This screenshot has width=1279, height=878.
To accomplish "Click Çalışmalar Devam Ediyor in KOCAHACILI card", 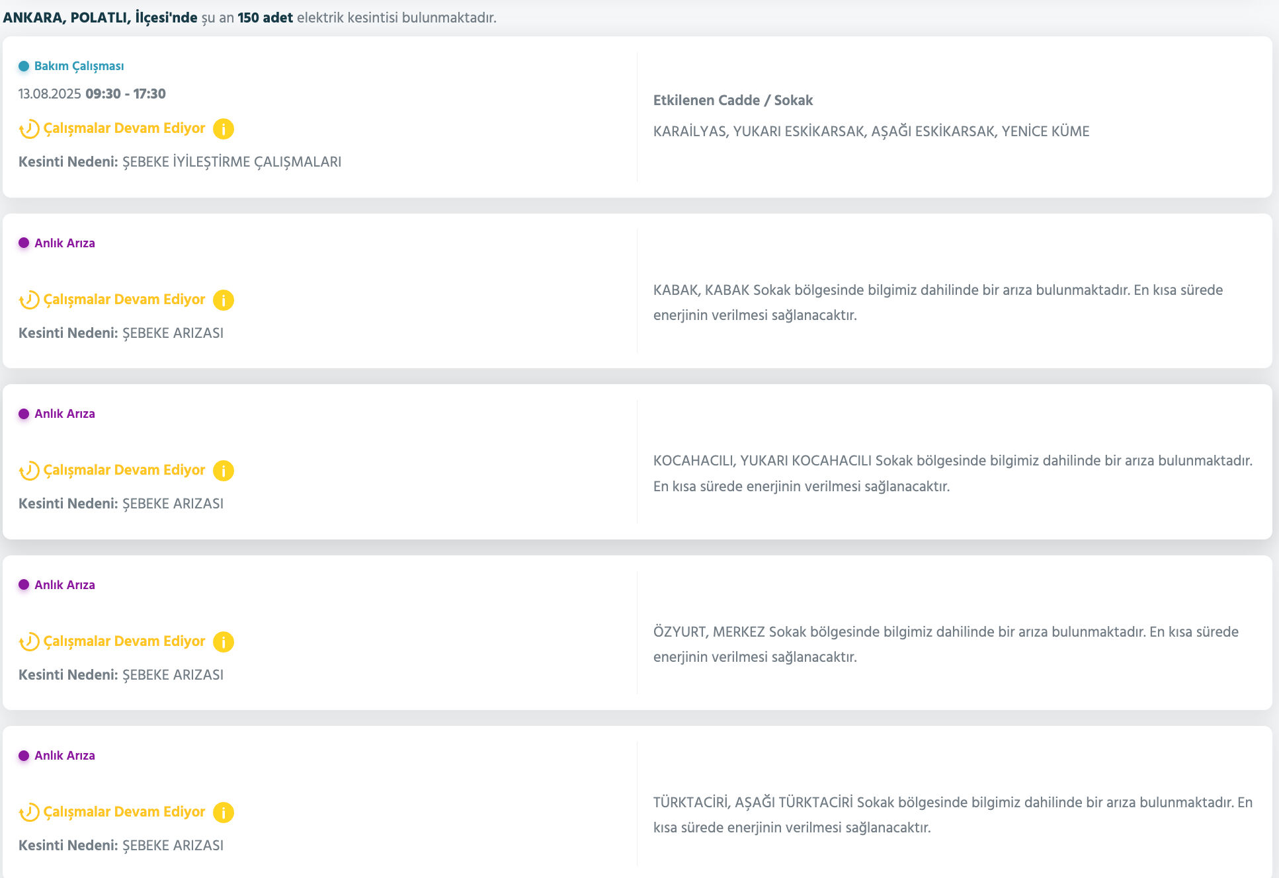I will click(x=124, y=470).
